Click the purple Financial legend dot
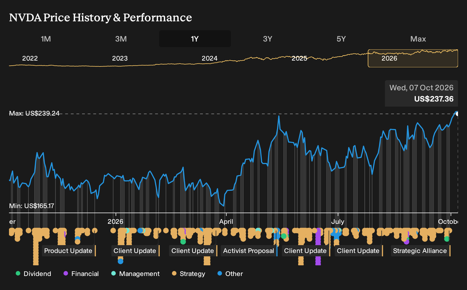The height and width of the screenshot is (290, 467). [66, 273]
